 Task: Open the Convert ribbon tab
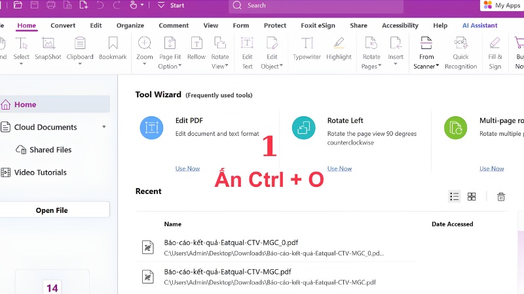63,25
